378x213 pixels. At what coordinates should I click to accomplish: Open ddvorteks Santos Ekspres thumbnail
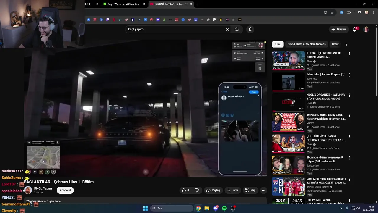288,82
